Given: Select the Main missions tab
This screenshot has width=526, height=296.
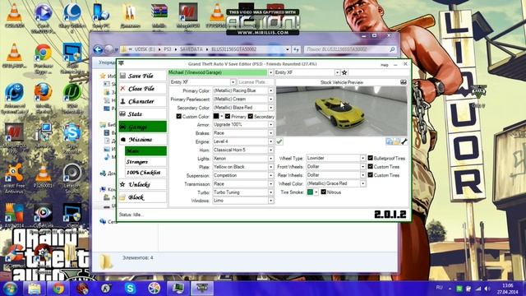Looking at the screenshot, I should coord(145,151).
